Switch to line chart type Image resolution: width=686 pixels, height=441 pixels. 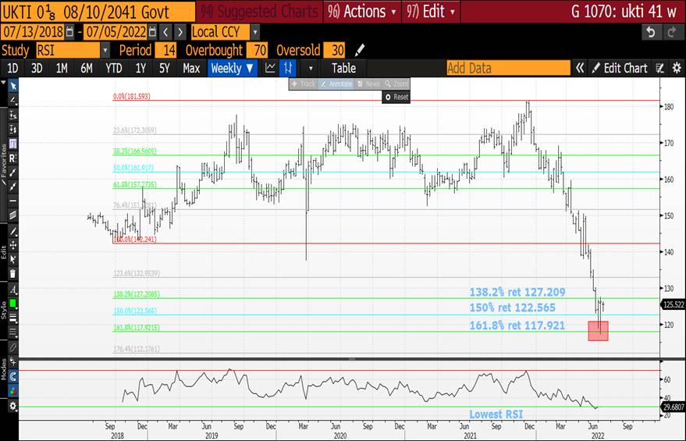point(270,68)
